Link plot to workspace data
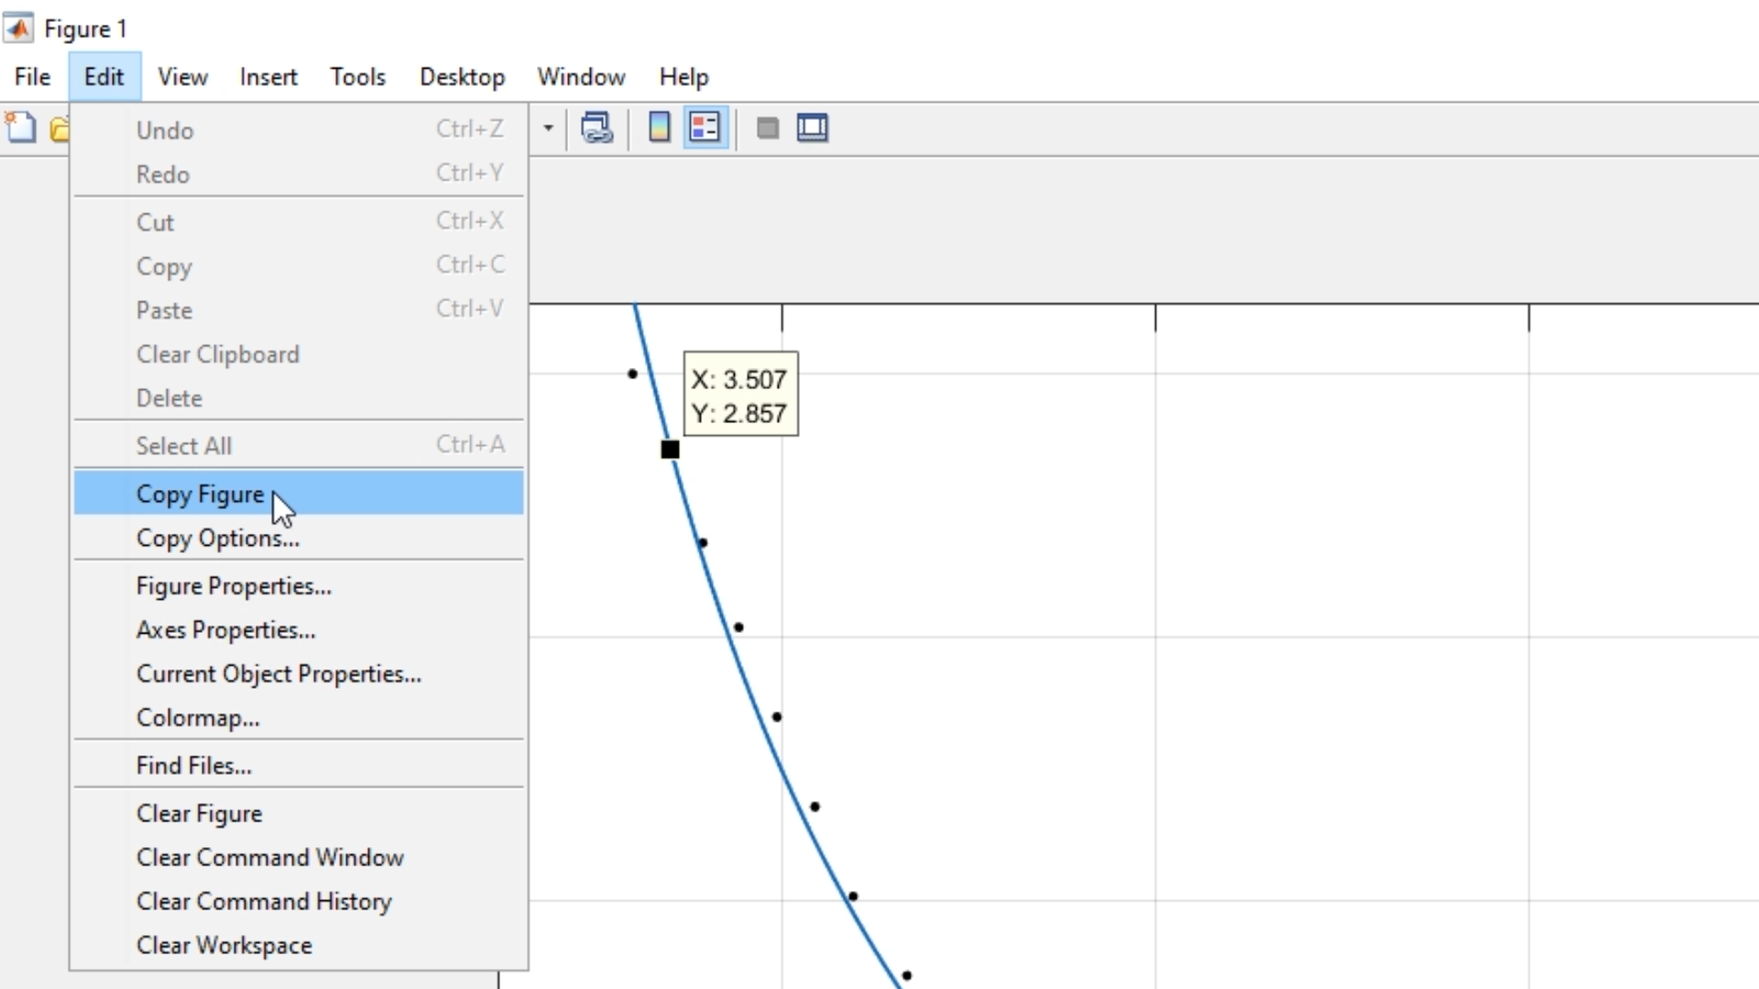This screenshot has height=989, width=1759. tap(596, 128)
